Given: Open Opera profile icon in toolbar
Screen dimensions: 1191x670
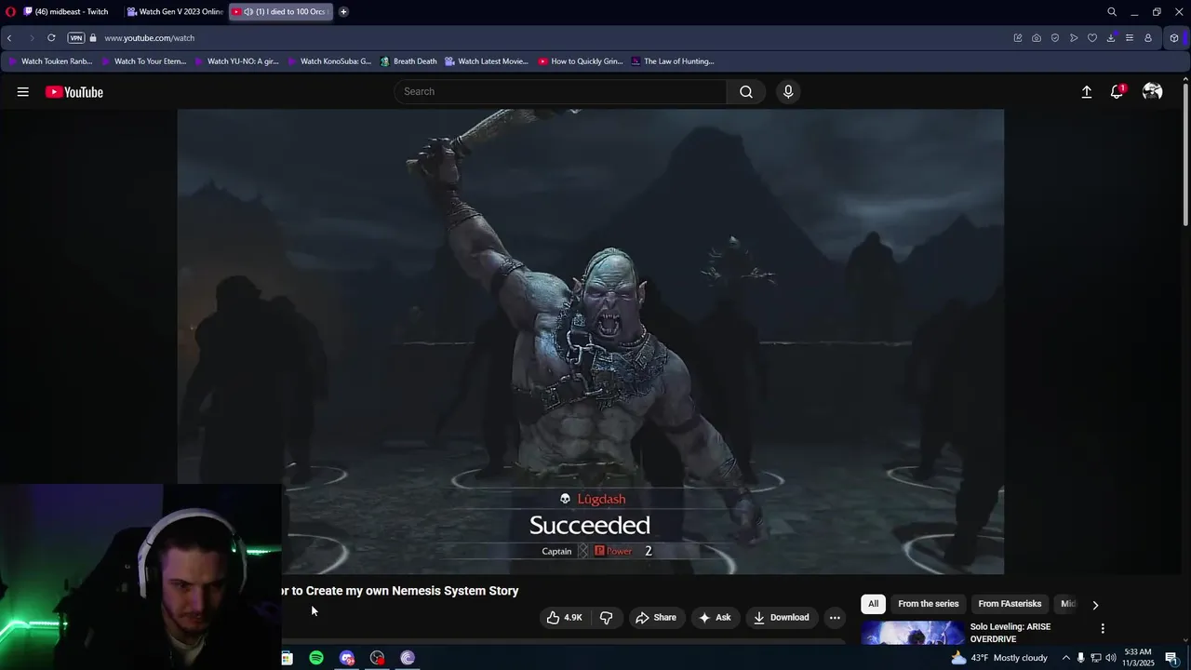Looking at the screenshot, I should pos(1148,38).
